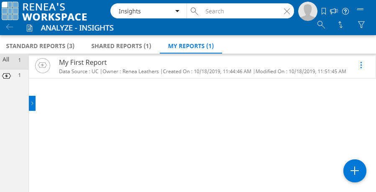Click the Analyze - Insights title

click(x=77, y=28)
